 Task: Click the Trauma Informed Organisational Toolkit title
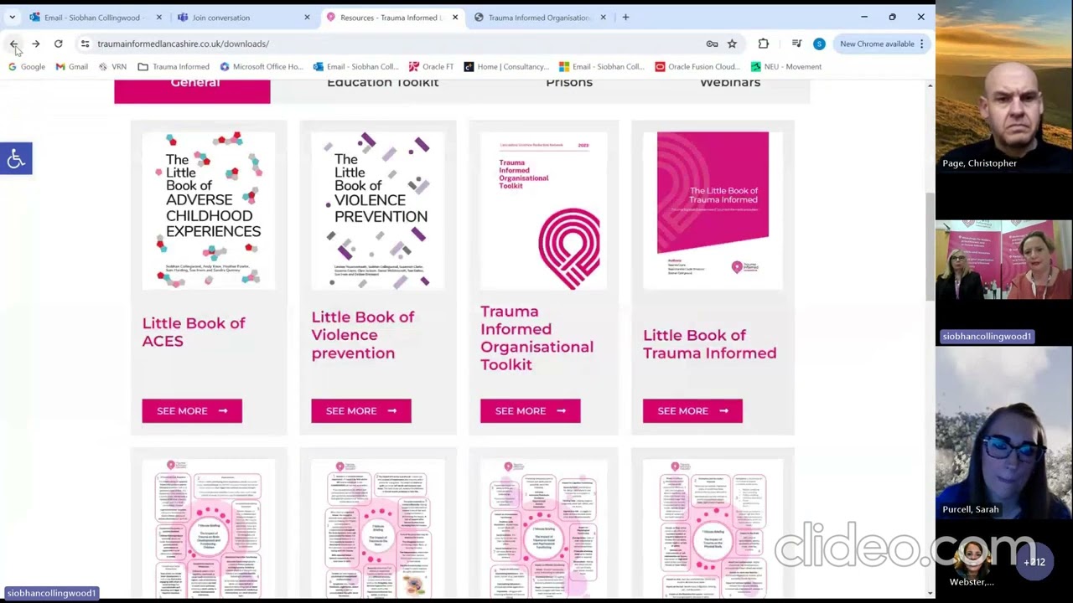[536, 338]
